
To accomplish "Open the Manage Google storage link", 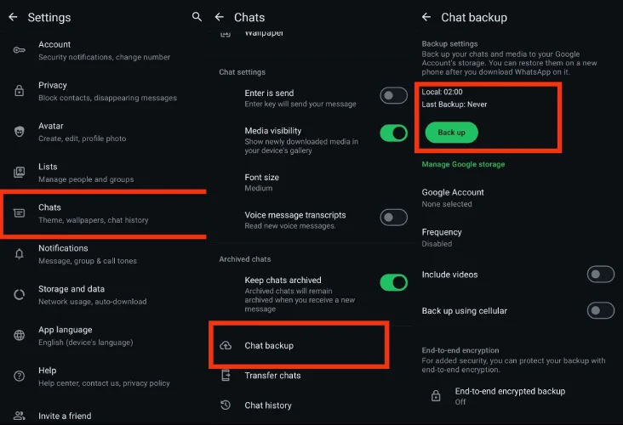I will point(463,164).
